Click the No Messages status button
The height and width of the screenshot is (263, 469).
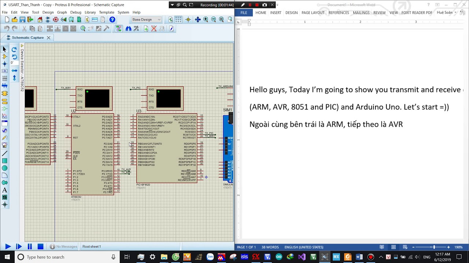(64, 247)
